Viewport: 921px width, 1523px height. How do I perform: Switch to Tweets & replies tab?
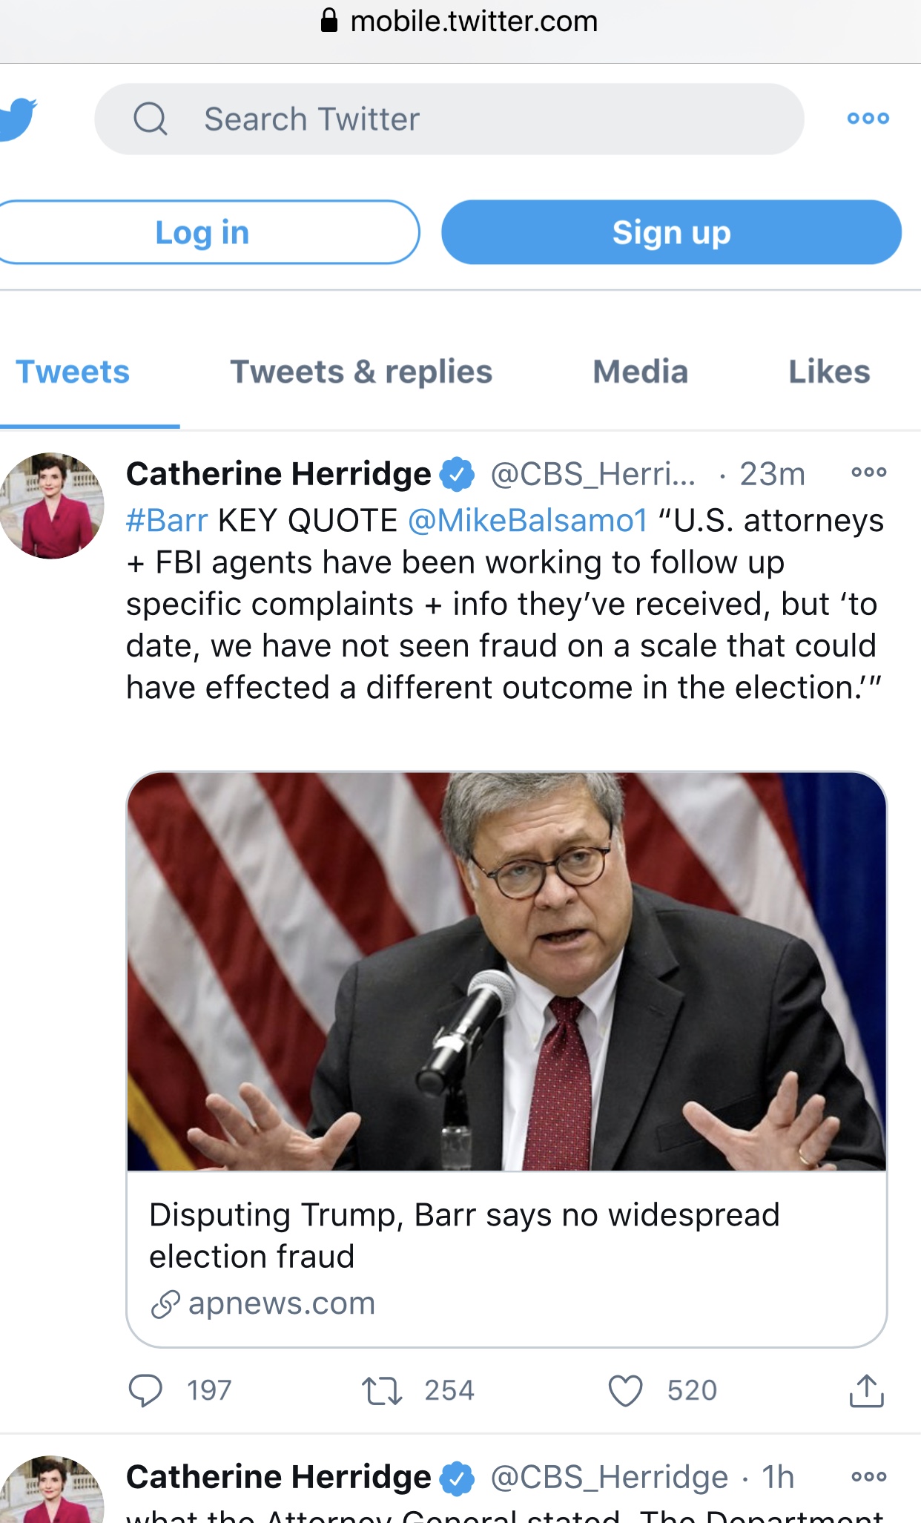(361, 372)
